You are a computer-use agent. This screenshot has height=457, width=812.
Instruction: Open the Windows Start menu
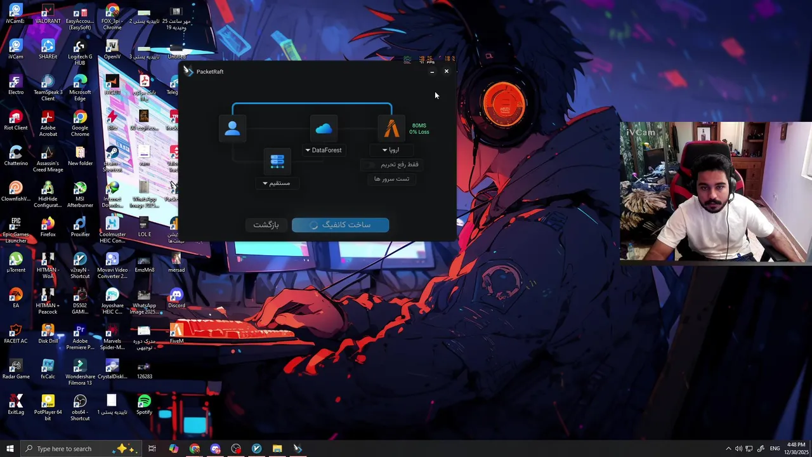(x=10, y=449)
